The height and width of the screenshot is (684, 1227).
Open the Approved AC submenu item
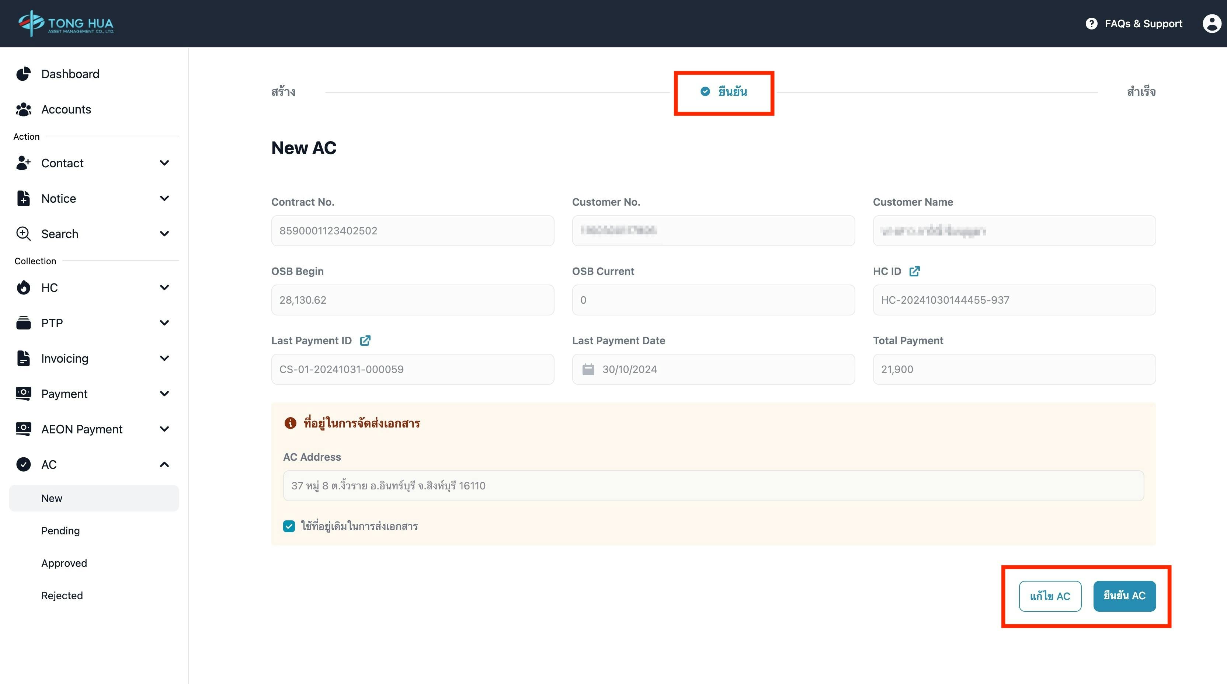[64, 563]
